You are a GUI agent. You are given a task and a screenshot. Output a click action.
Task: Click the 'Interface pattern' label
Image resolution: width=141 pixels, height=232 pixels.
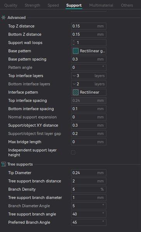23,92
